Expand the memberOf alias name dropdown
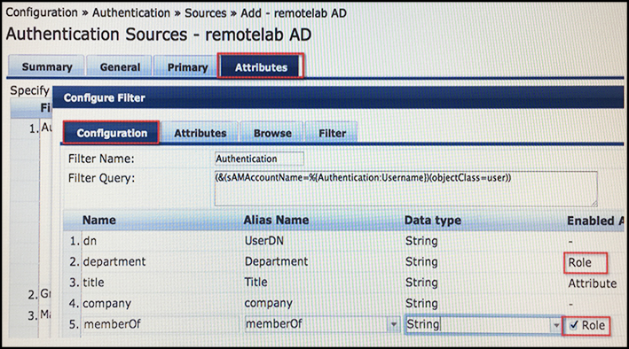The width and height of the screenshot is (629, 349). click(394, 324)
